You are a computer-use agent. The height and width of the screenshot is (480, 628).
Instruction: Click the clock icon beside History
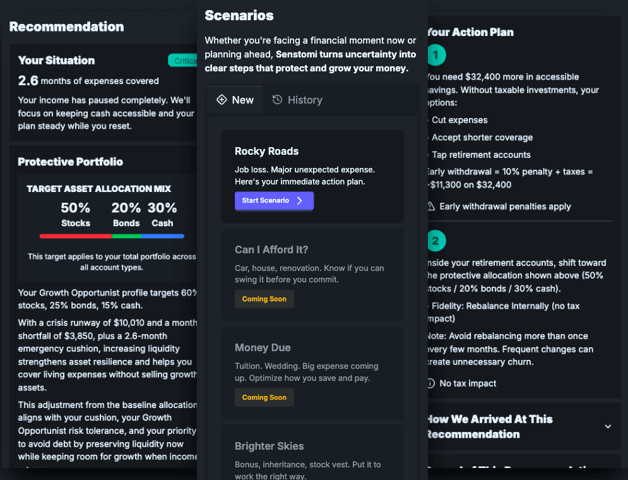(277, 100)
